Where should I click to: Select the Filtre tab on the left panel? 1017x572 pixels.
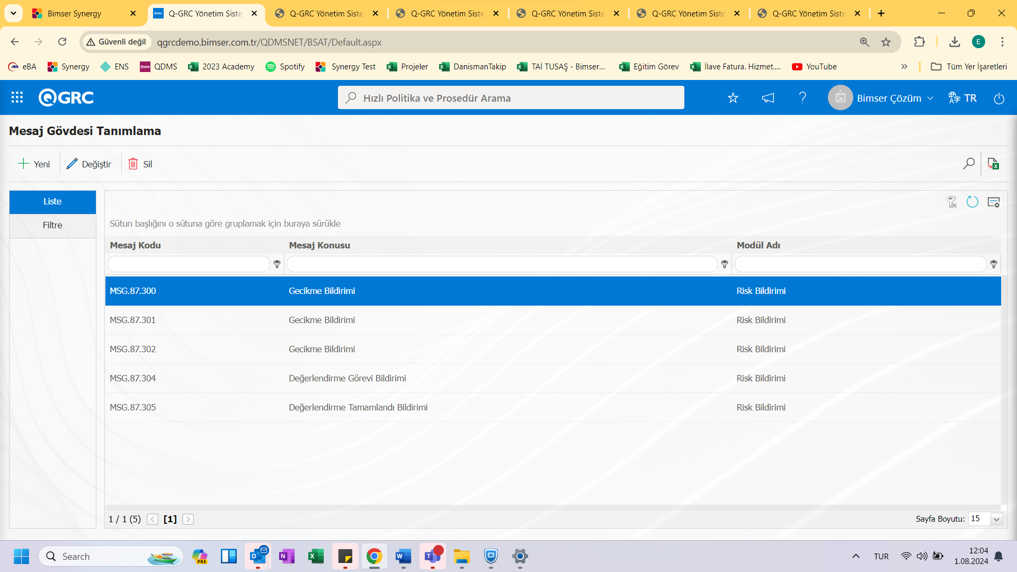click(52, 224)
